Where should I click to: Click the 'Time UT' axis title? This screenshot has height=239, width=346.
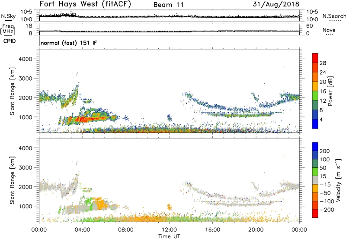point(169,236)
